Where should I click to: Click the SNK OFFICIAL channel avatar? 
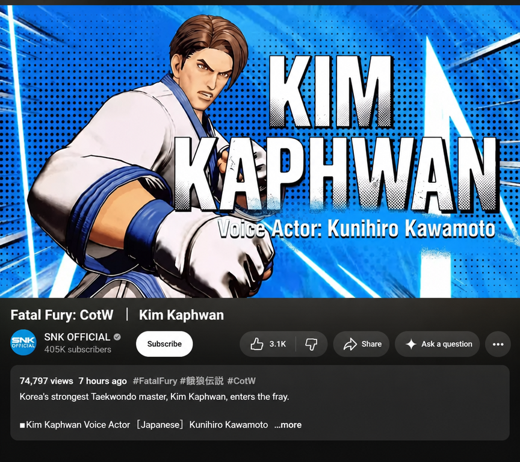(23, 343)
